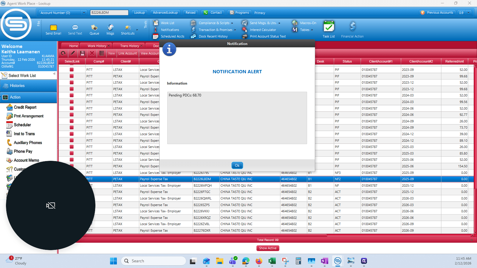477x268 pixels.
Task: Click the save disk icon in grid toolbar
Action: click(83, 53)
